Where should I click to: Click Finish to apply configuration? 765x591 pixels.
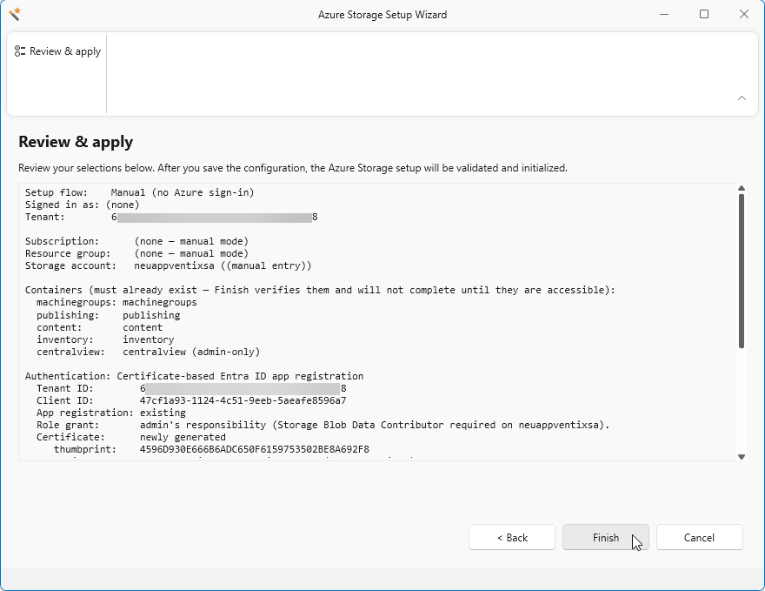pos(605,537)
